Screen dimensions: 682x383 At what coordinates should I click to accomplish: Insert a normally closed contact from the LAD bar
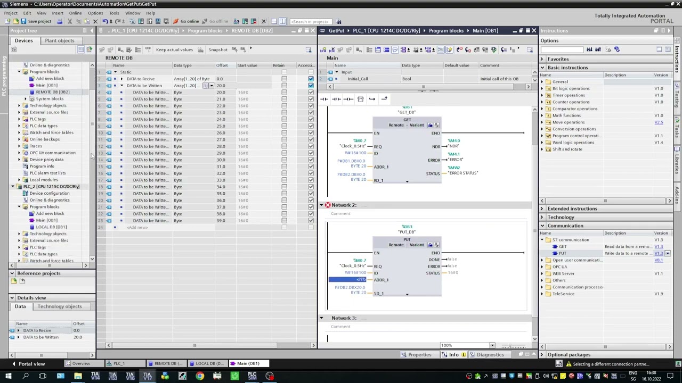click(336, 99)
